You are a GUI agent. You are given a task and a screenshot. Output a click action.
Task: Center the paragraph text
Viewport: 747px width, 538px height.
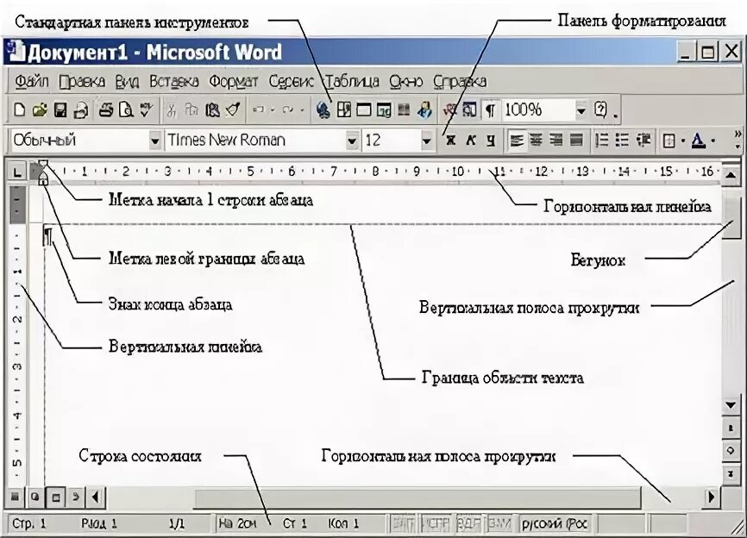[x=537, y=140]
